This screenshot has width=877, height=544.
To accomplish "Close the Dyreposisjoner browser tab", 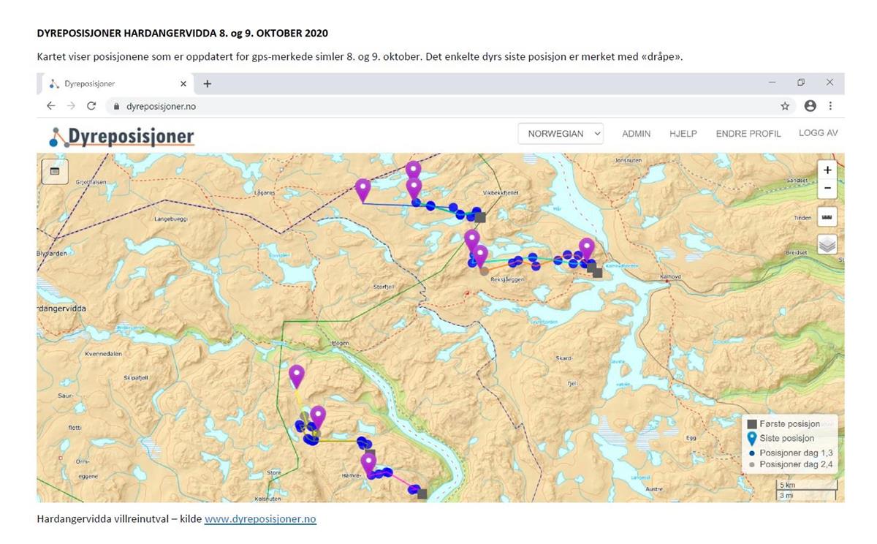I will tap(183, 83).
